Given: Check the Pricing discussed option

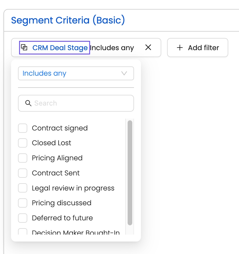Looking at the screenshot, I should click(x=23, y=203).
